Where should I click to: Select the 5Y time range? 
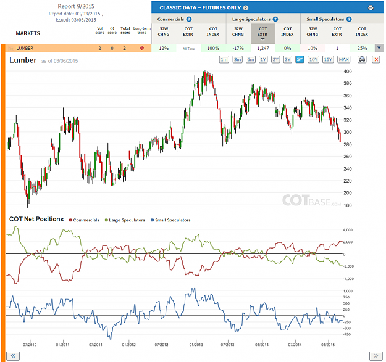[x=300, y=59]
